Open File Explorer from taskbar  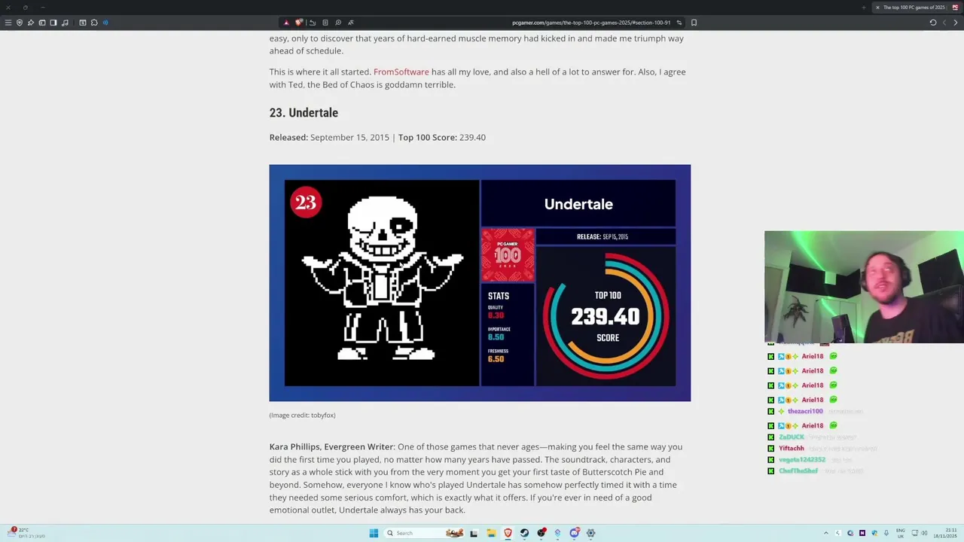491,533
